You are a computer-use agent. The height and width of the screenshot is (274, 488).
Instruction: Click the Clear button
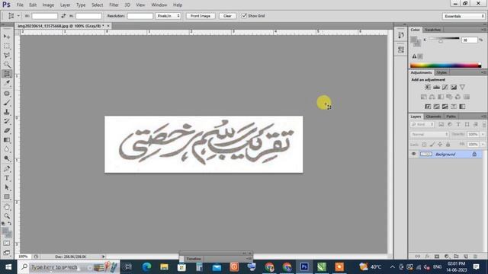click(227, 16)
